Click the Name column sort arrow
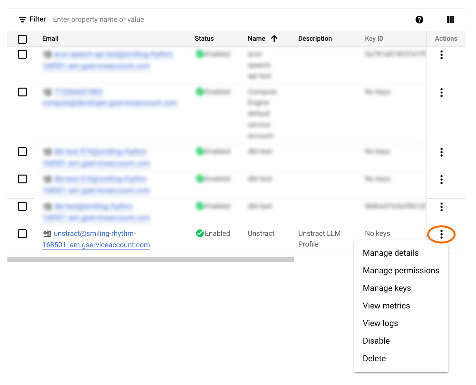 pyautogui.click(x=274, y=39)
